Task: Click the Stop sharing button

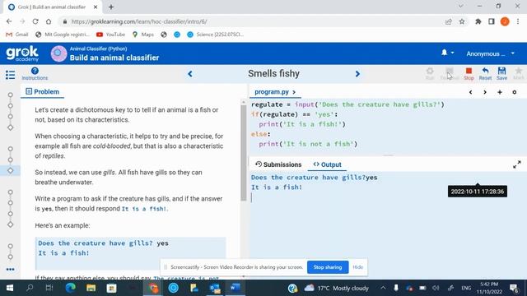Action: point(328,267)
